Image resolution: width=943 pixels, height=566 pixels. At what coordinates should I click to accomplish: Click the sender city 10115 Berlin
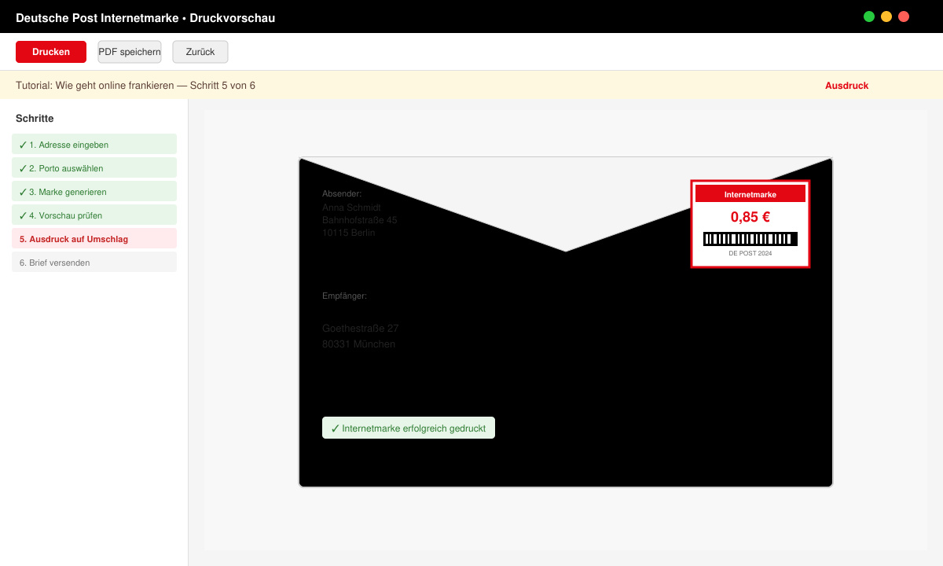coord(349,233)
